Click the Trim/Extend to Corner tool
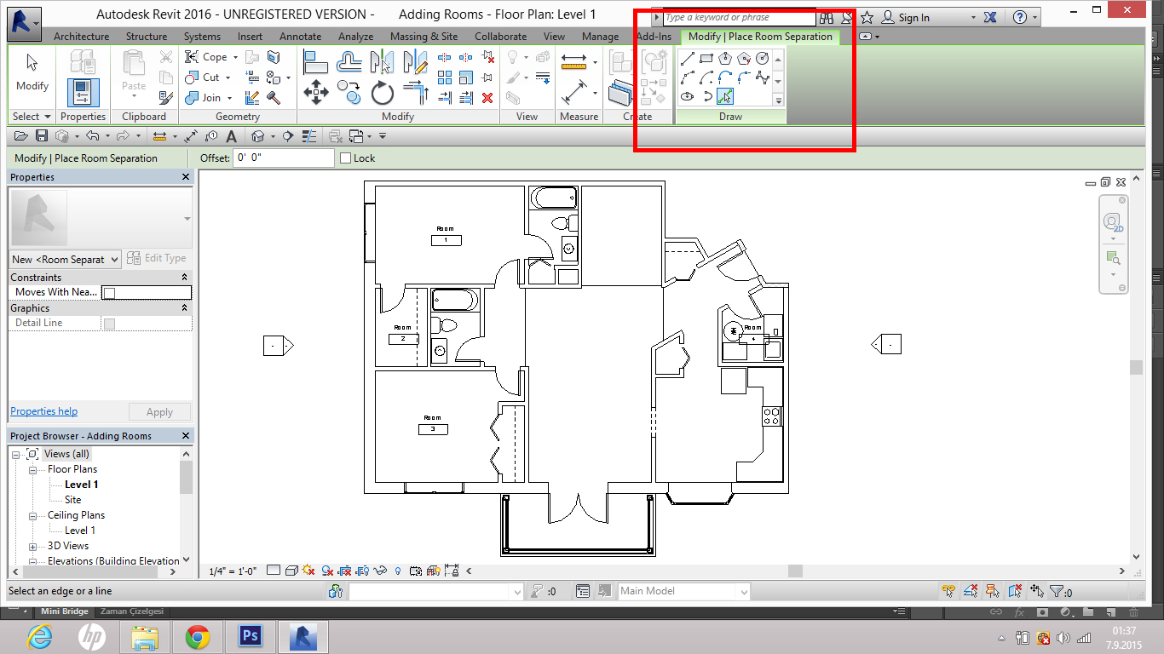 (x=415, y=91)
